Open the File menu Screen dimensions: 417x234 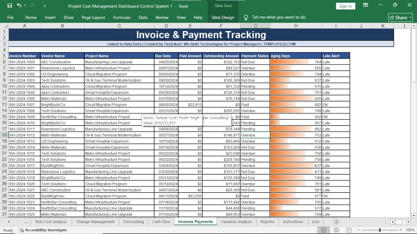point(11,17)
